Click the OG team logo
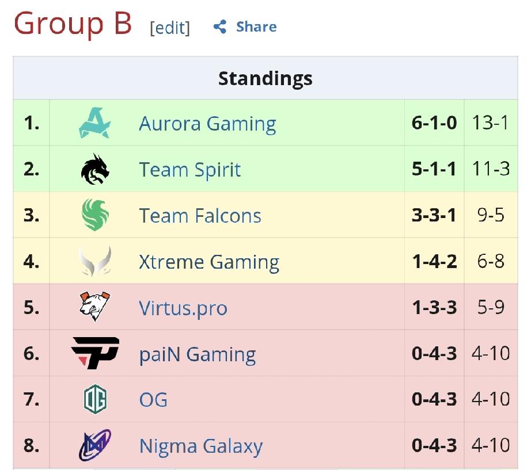The height and width of the screenshot is (470, 531). tap(94, 399)
